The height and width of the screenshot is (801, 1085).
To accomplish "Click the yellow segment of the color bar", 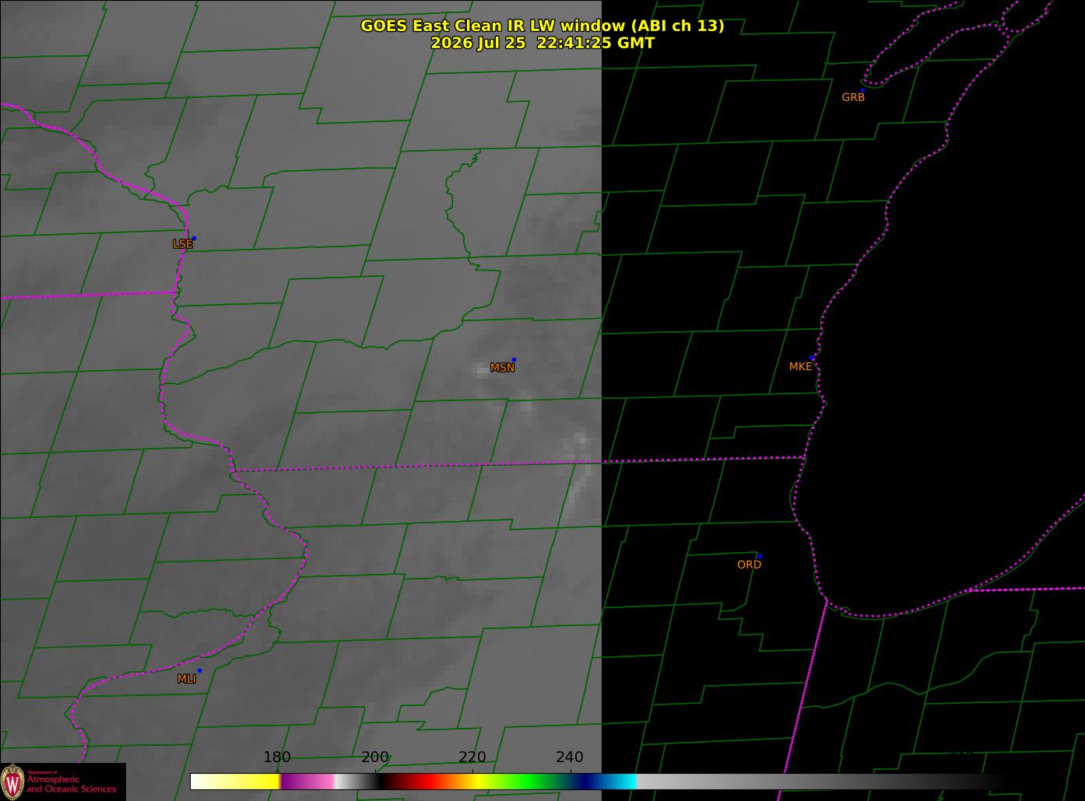I will pyautogui.click(x=241, y=781).
